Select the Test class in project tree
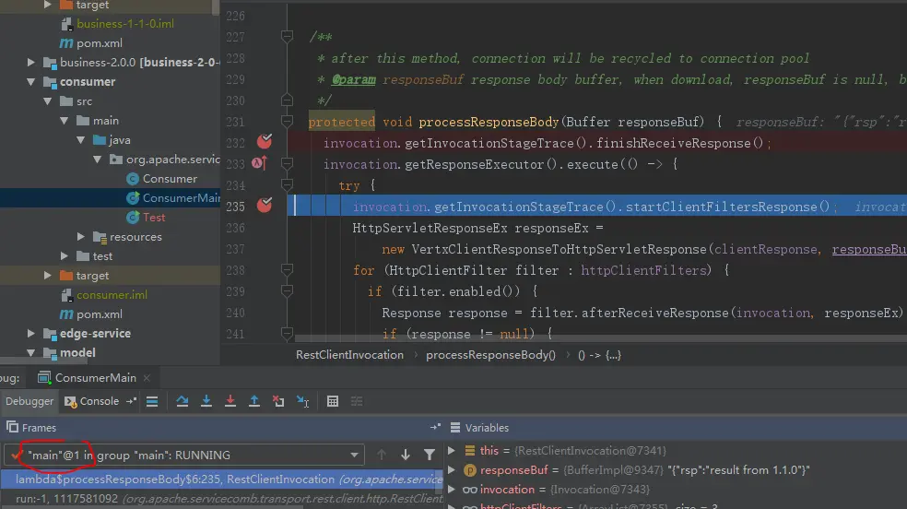The height and width of the screenshot is (509, 907). tap(154, 218)
